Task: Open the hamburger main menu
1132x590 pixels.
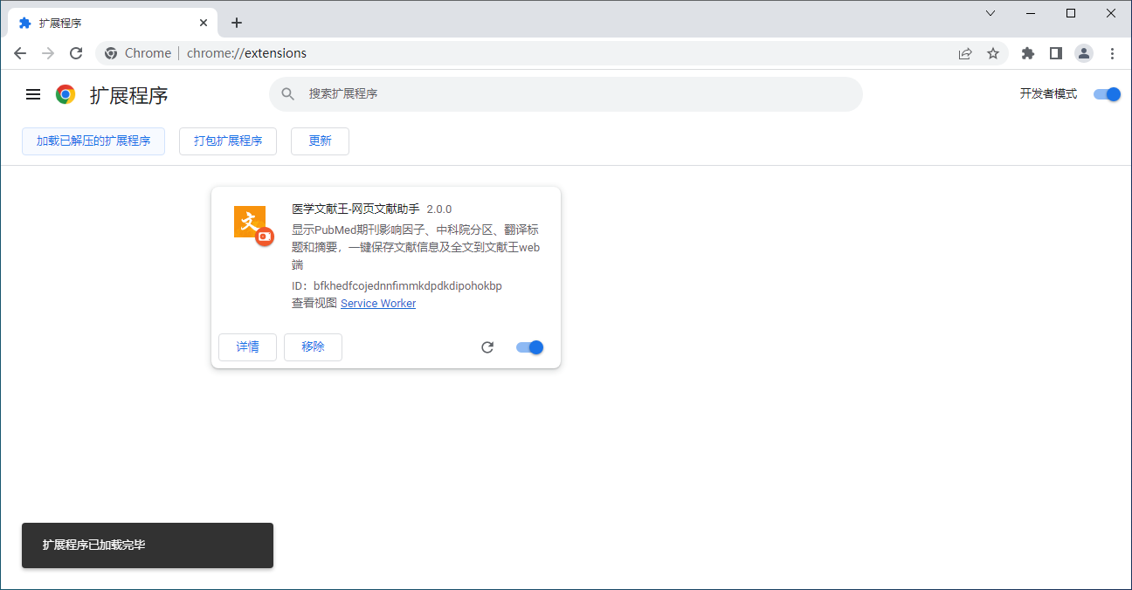Action: (33, 94)
